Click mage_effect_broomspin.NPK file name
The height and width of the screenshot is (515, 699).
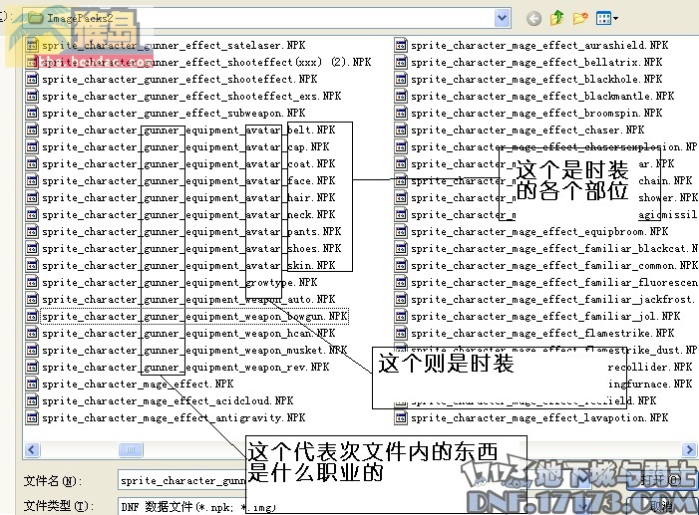(536, 113)
